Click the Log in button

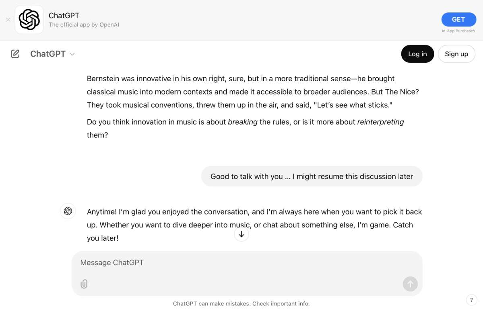pos(417,54)
